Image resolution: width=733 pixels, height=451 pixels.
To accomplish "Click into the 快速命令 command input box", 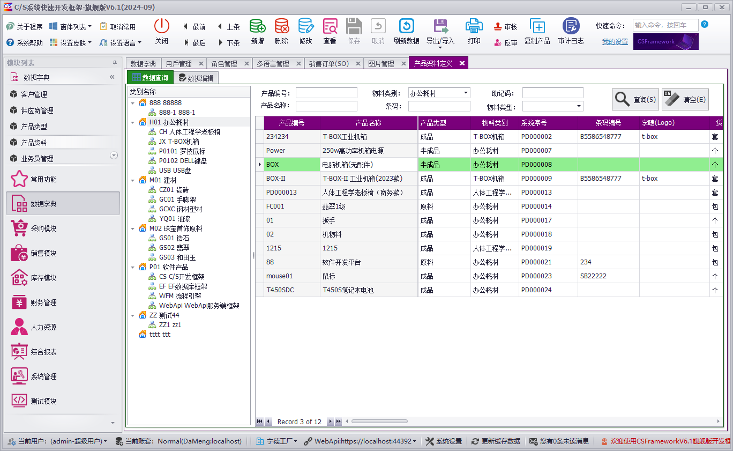I will [x=666, y=25].
